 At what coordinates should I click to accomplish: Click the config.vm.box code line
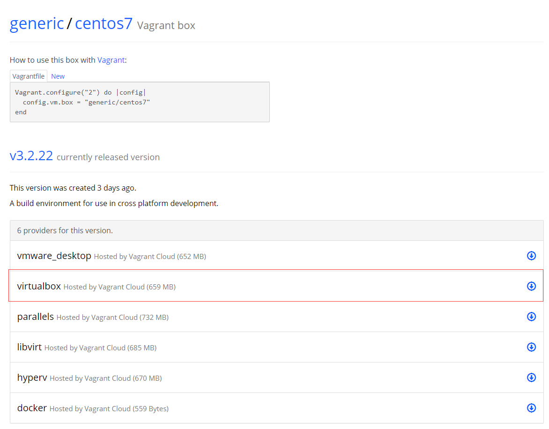coord(87,102)
